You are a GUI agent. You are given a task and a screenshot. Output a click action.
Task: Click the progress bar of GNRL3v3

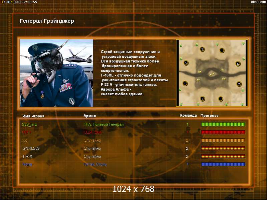coord(223,148)
